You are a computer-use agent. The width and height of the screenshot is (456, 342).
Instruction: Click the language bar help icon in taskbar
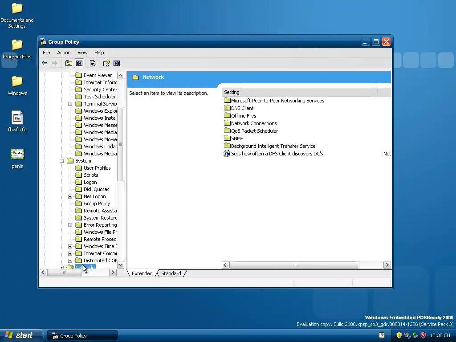pyautogui.click(x=382, y=335)
